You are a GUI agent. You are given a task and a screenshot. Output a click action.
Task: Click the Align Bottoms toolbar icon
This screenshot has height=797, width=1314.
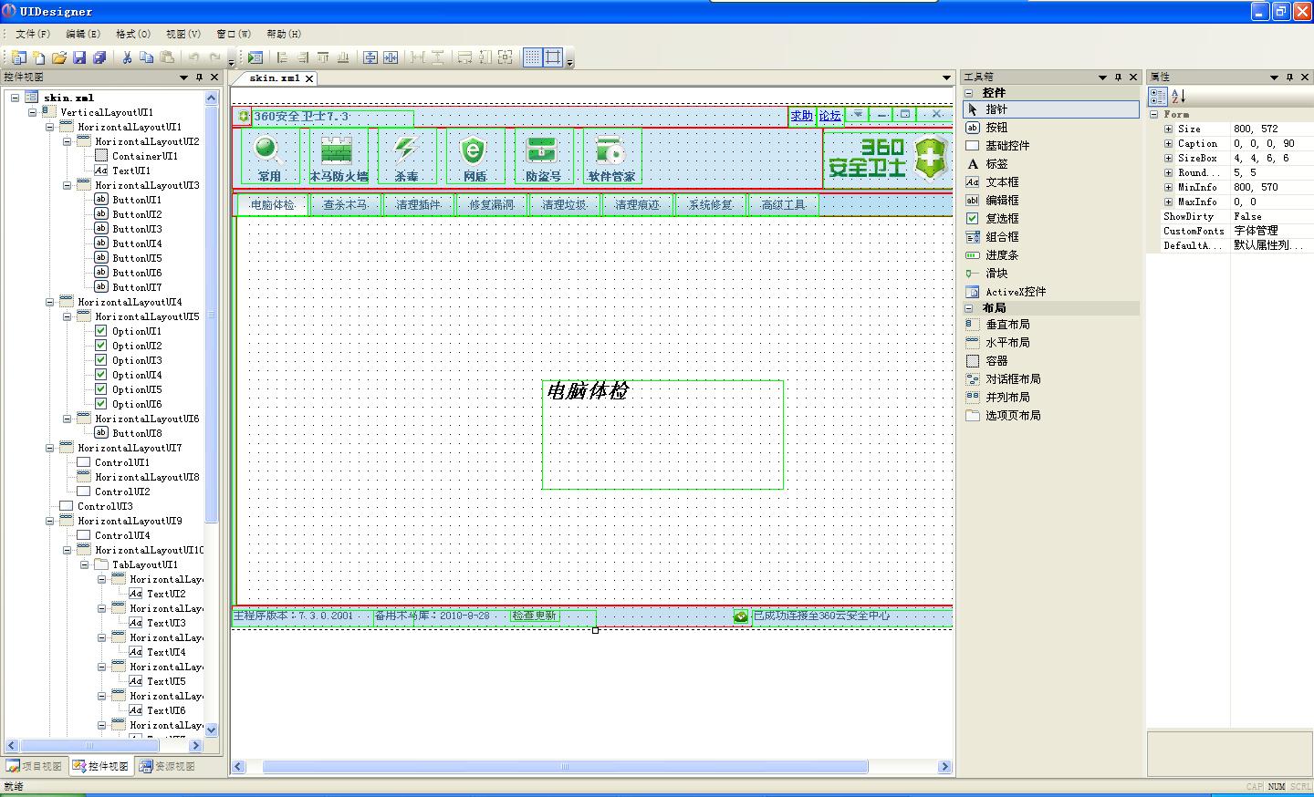coord(343,57)
